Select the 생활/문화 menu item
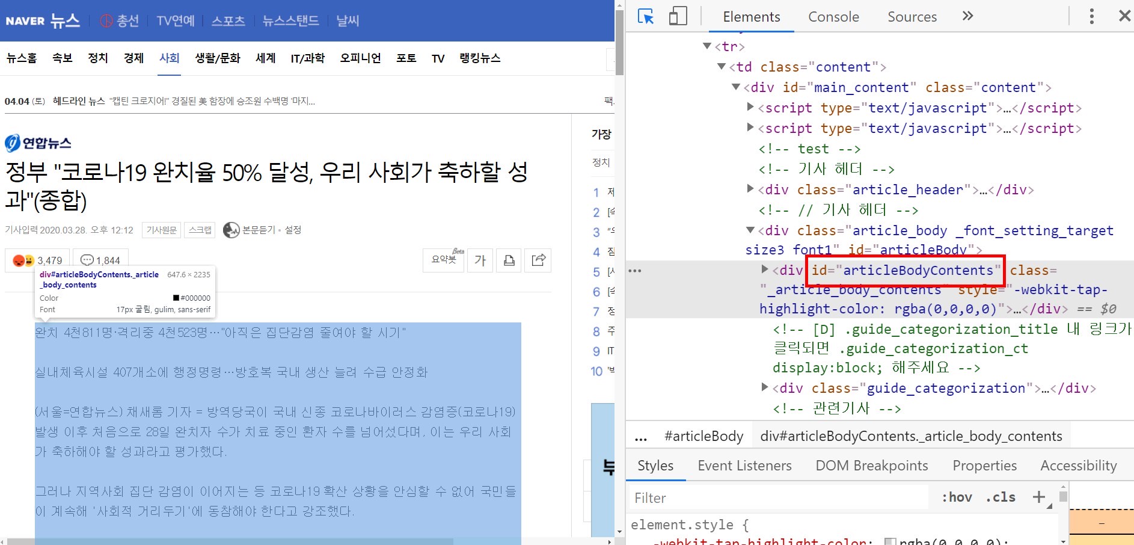This screenshot has width=1134, height=545. click(218, 58)
